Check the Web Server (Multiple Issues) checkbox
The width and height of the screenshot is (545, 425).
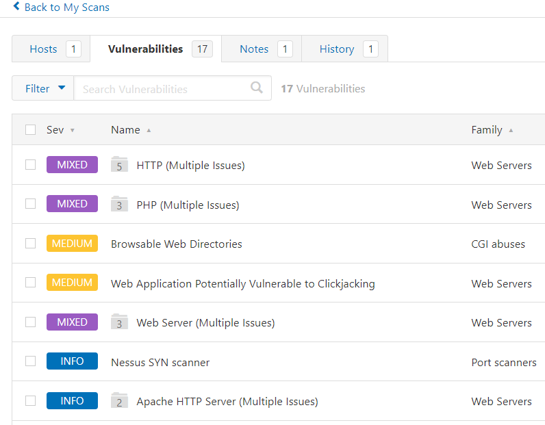click(31, 322)
